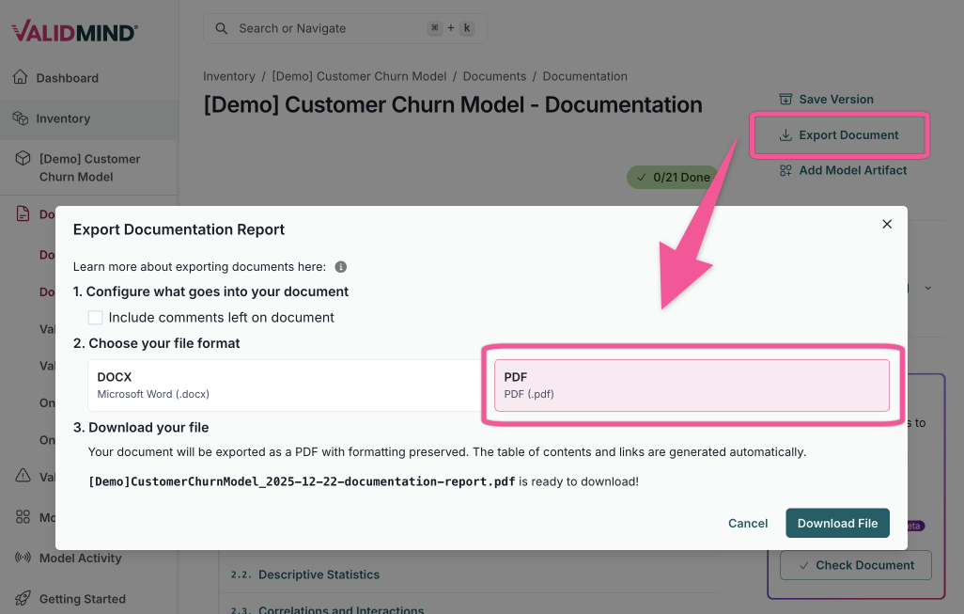Select the Inventory sidebar icon
Viewport: 964px width, 614px height.
click(x=22, y=119)
